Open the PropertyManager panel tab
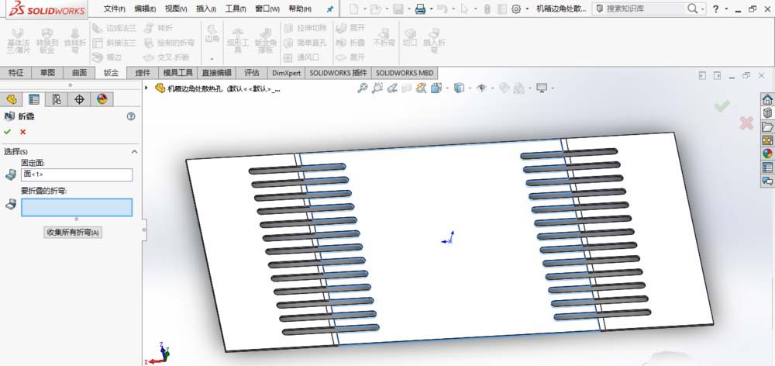The height and width of the screenshot is (366, 775). click(x=34, y=99)
